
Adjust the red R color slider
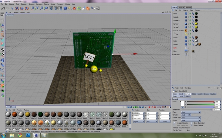pos(201,102)
